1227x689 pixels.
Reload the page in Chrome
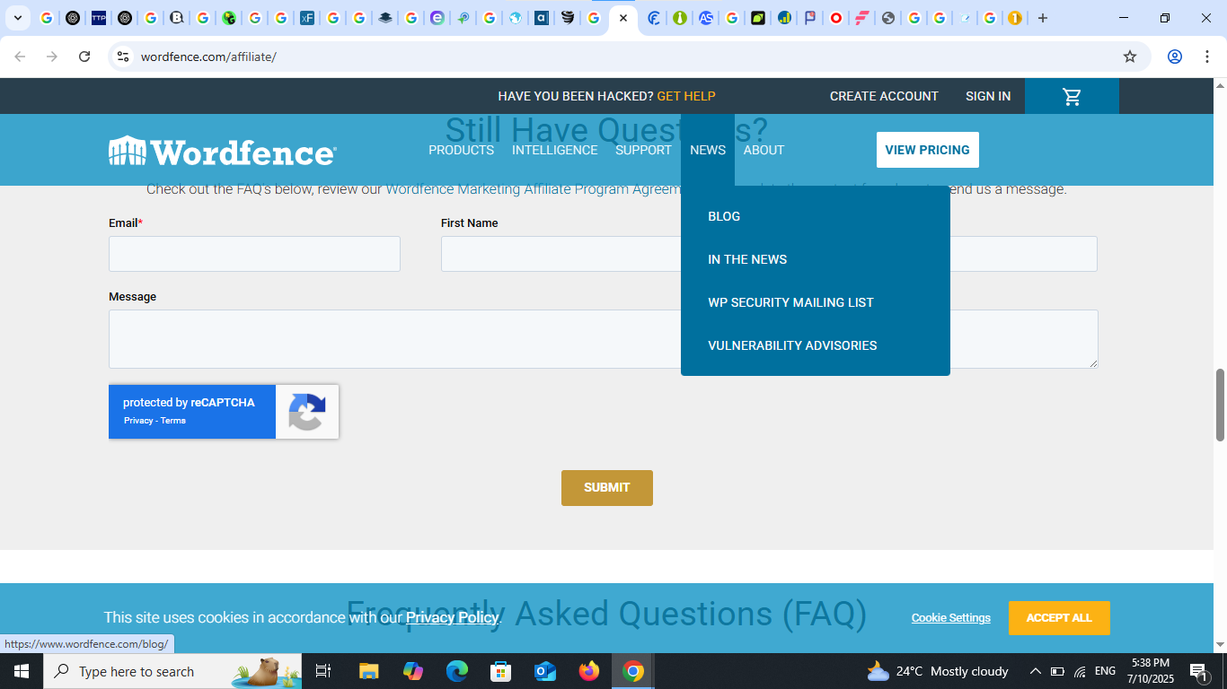pos(84,57)
